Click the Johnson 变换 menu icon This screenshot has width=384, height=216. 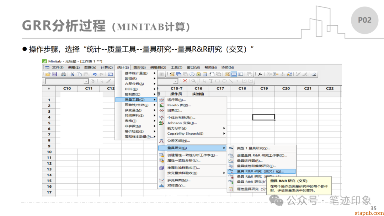161,123
